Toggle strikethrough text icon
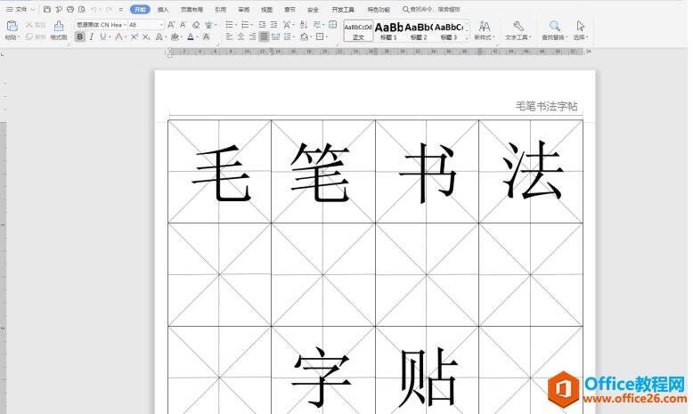 pos(118,37)
